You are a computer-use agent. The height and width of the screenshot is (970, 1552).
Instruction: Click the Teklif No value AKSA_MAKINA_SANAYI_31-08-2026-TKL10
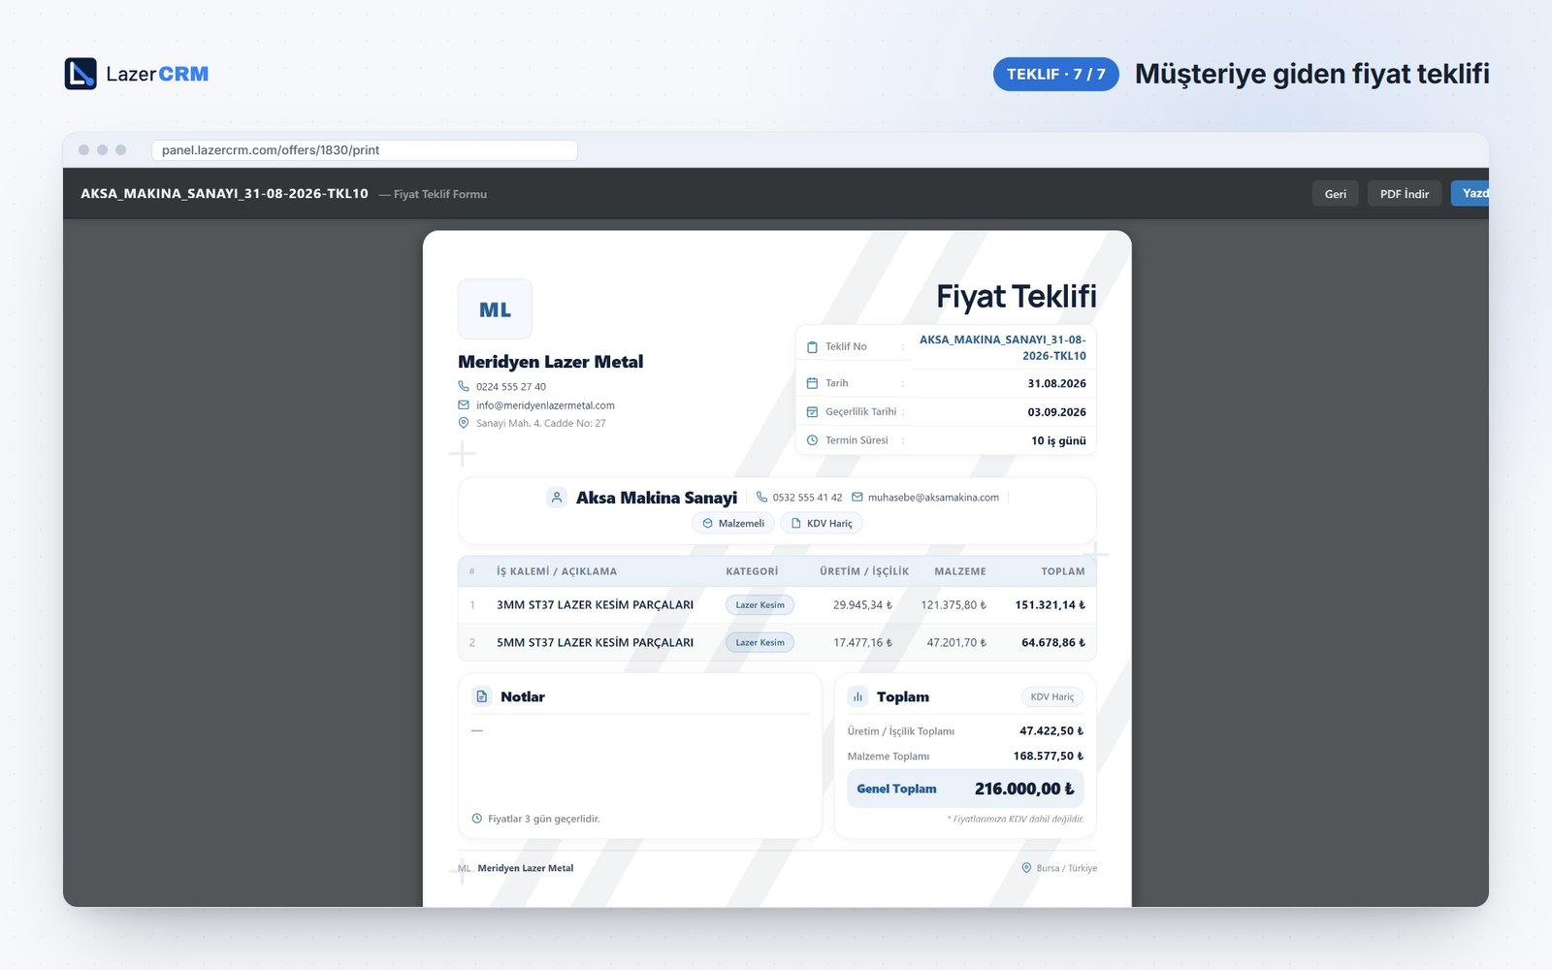[1003, 347]
